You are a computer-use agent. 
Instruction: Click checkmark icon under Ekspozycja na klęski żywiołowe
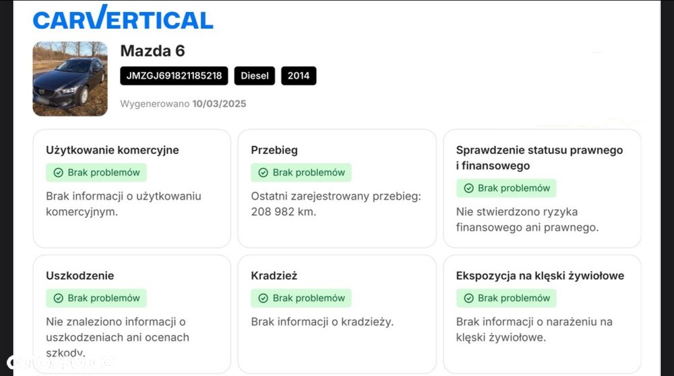(x=468, y=298)
